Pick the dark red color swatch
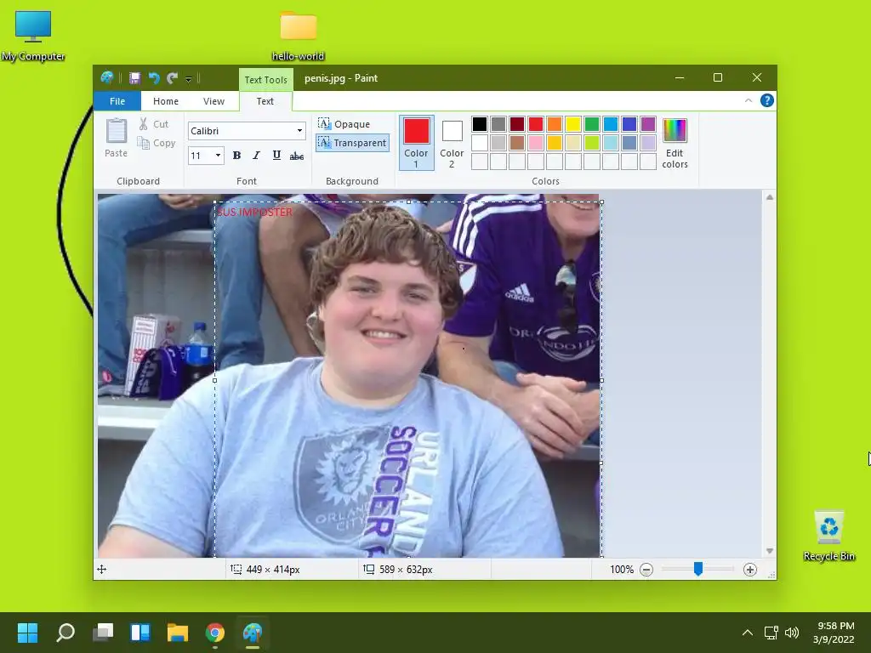Image resolution: width=871 pixels, height=653 pixels. click(x=517, y=124)
